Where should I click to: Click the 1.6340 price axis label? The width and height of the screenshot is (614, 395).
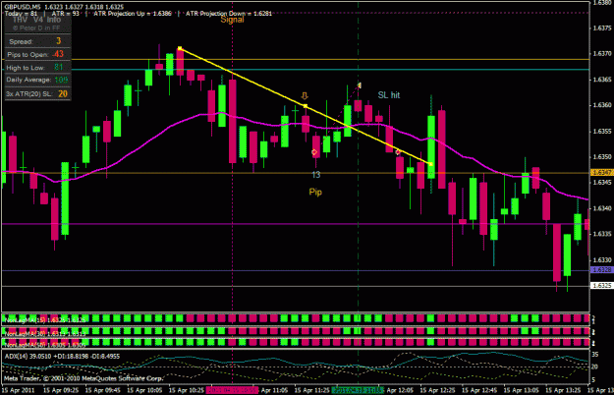(x=602, y=208)
